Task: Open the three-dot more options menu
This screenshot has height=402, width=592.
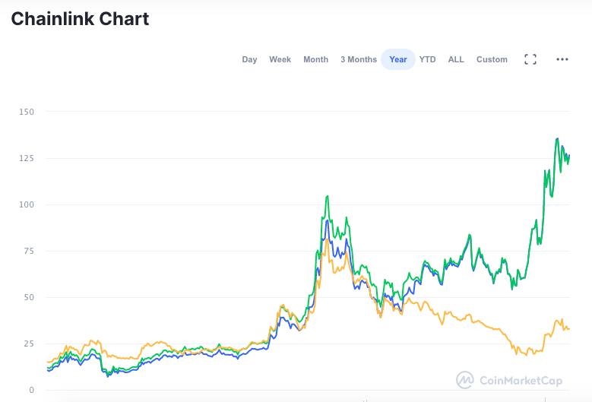Action: 562,59
